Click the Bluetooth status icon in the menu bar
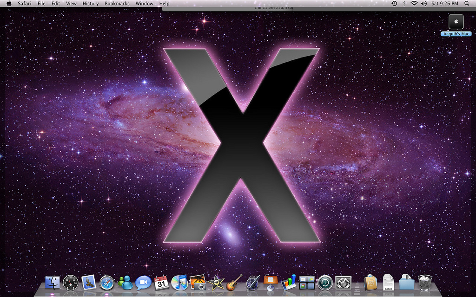 point(404,3)
